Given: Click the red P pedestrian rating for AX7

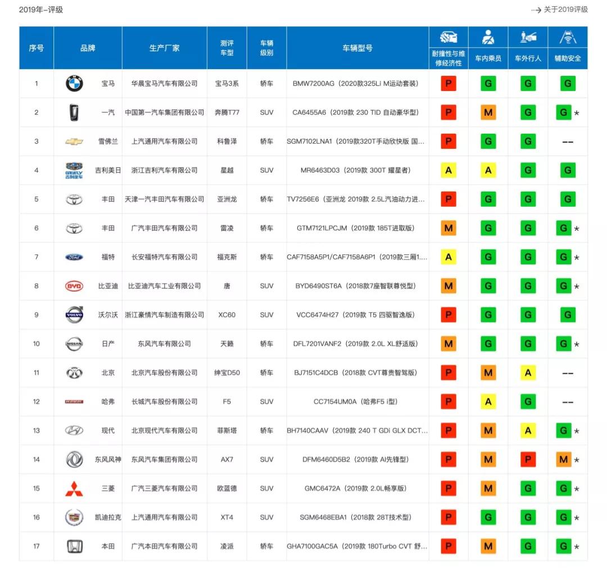Looking at the screenshot, I should pos(528,460).
